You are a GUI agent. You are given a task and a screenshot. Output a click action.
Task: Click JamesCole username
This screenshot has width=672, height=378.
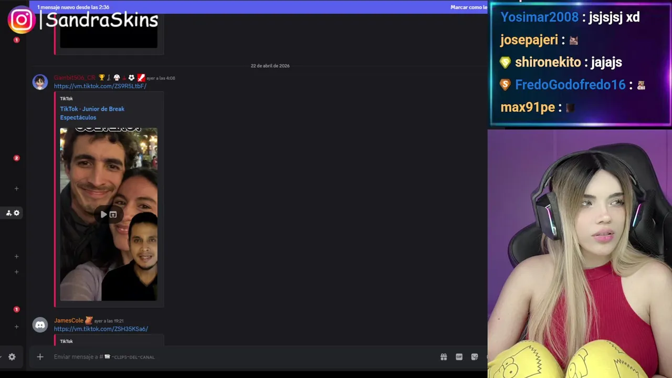[69, 320]
